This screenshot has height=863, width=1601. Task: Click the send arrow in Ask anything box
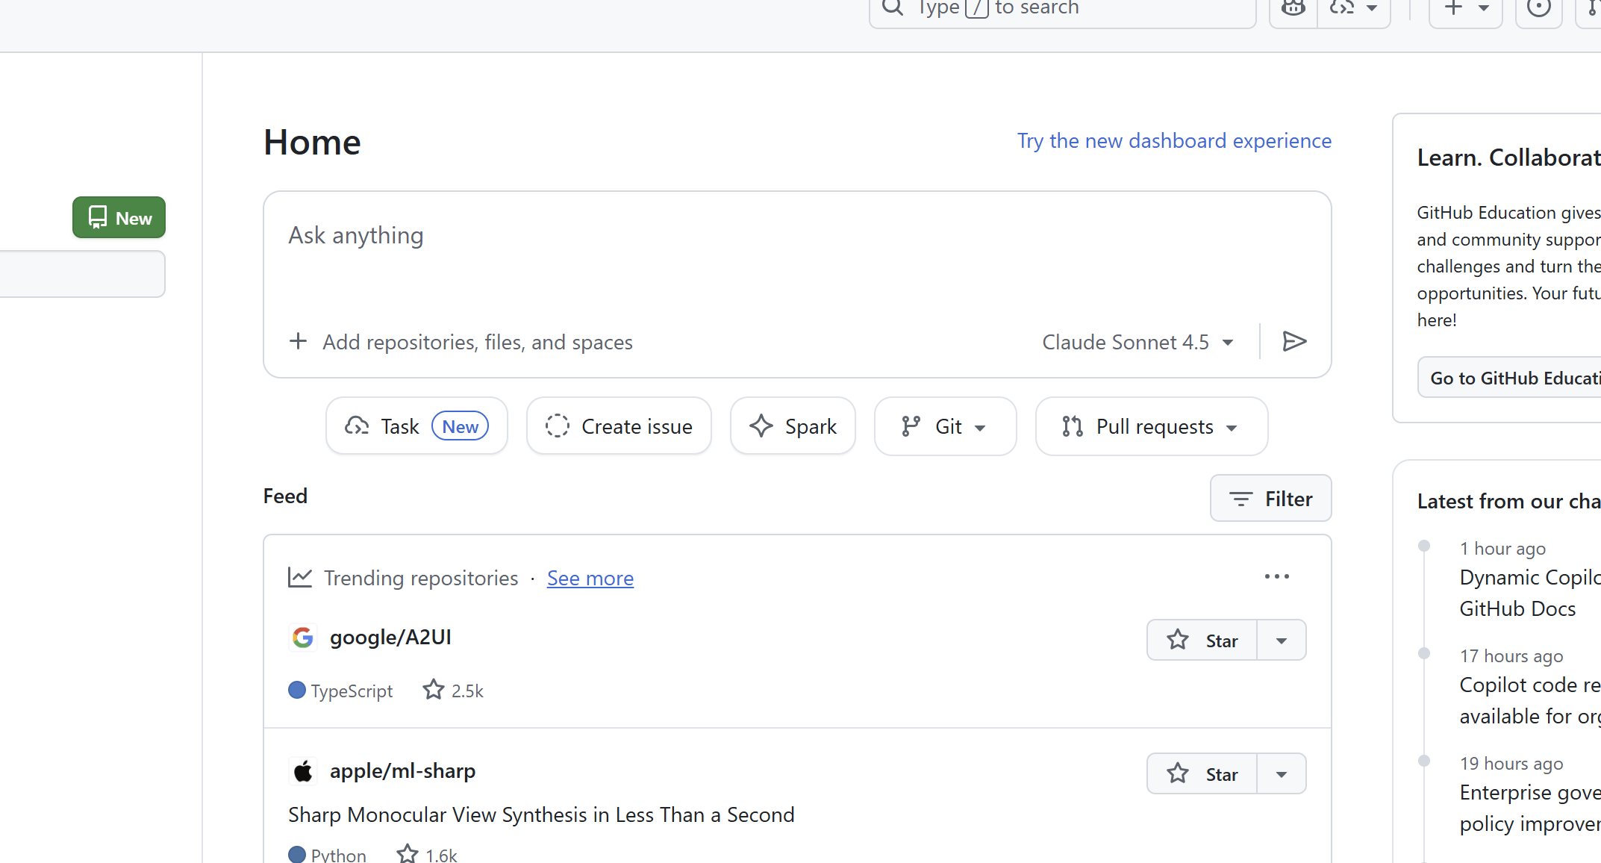(x=1294, y=342)
